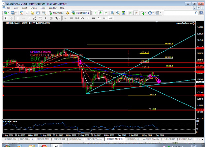Switch chart to W1 timeframe
Image resolution: width=206 pixels, height=147 pixels.
coord(105,18)
